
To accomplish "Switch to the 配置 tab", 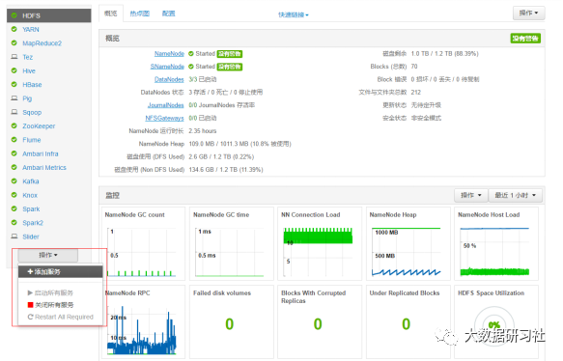I will pyautogui.click(x=168, y=14).
